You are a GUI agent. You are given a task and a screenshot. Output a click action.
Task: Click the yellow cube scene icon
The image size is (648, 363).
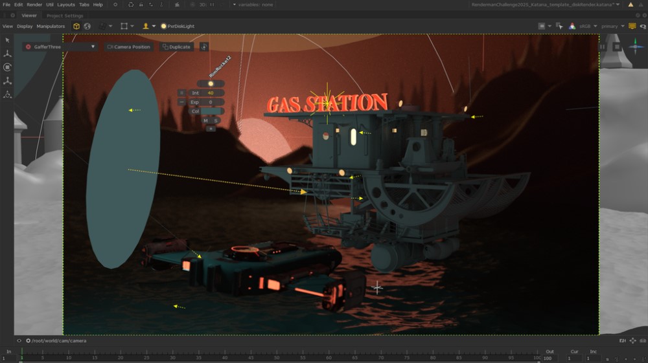click(76, 27)
